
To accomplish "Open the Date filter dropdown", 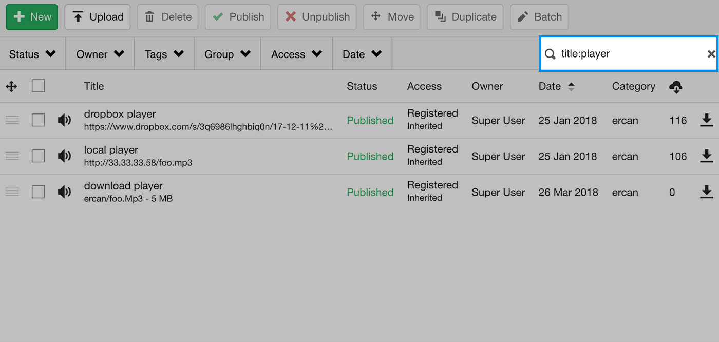I will click(363, 54).
